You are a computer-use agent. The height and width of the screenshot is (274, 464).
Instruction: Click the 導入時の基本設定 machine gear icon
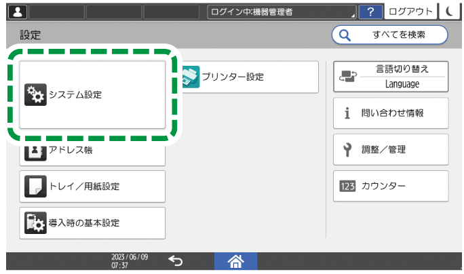coord(35,223)
